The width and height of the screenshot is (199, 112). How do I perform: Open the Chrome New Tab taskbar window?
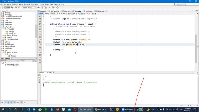[101, 109]
